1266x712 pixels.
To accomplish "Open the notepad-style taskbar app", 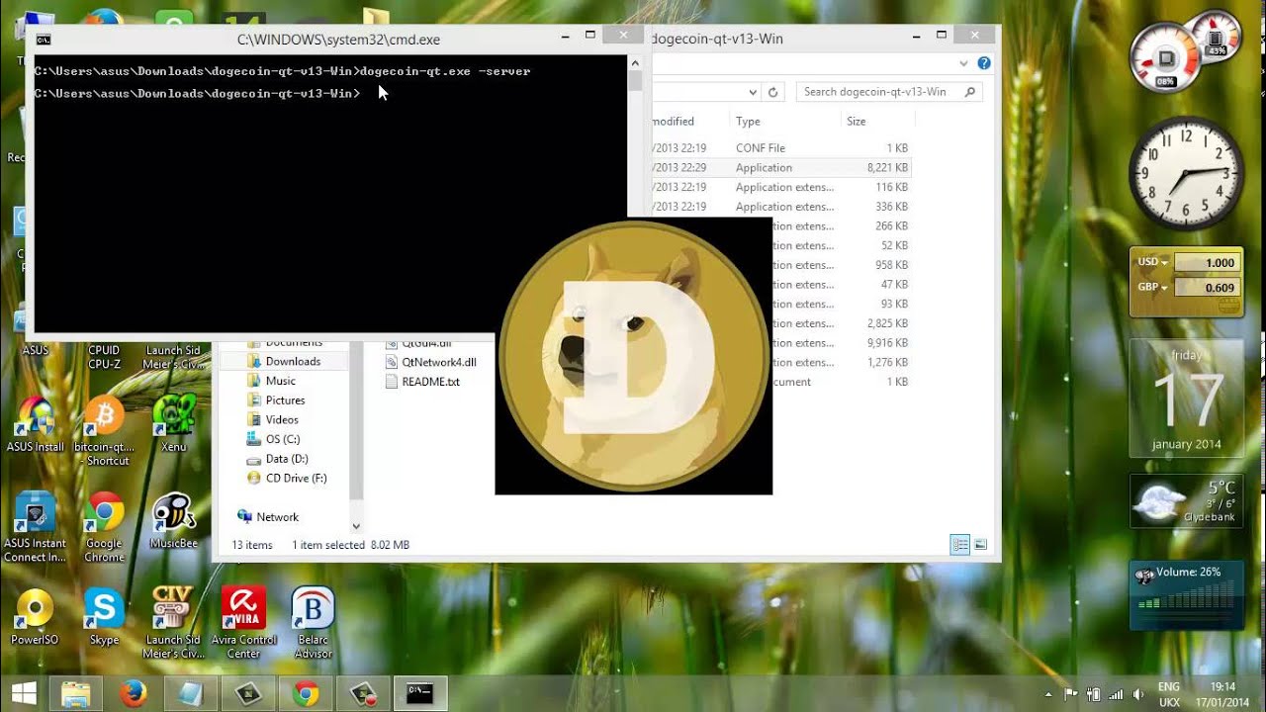I will coord(190,694).
